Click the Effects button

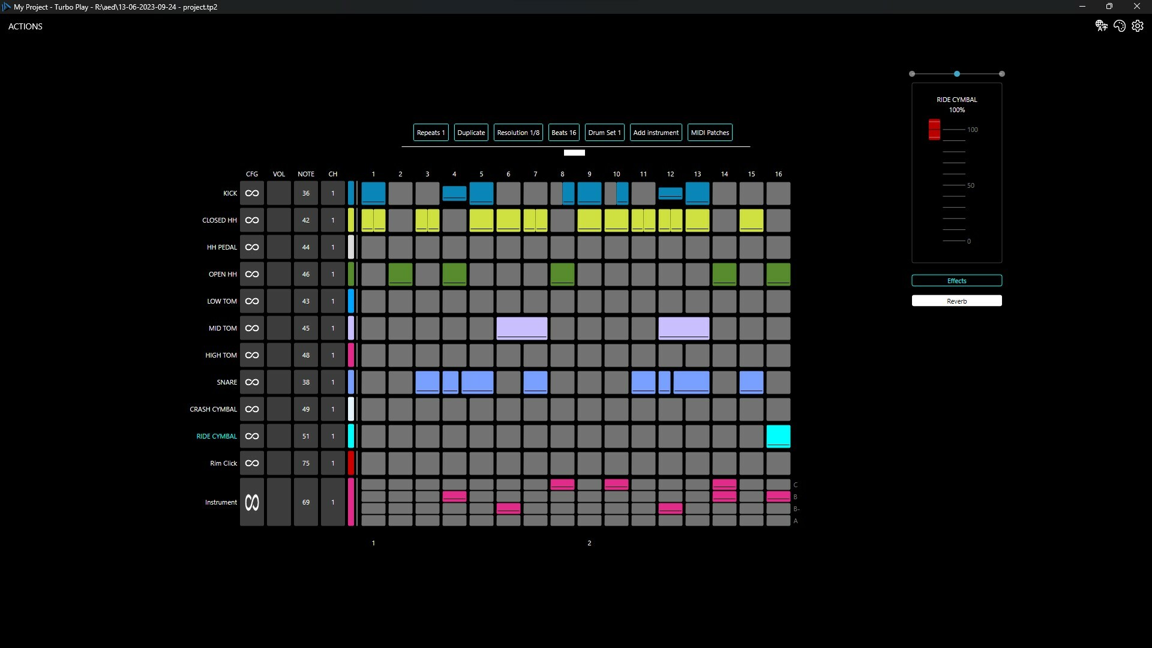pos(956,280)
